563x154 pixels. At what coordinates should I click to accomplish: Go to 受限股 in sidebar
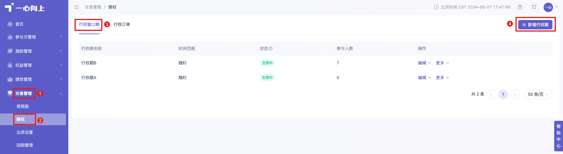[23, 106]
